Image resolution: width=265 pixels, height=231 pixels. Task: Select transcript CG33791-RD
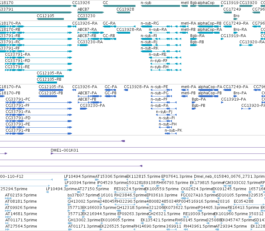tap(17, 61)
